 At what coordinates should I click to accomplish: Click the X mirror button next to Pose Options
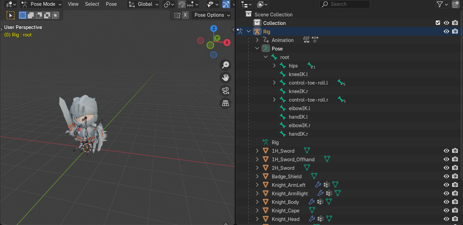(185, 15)
